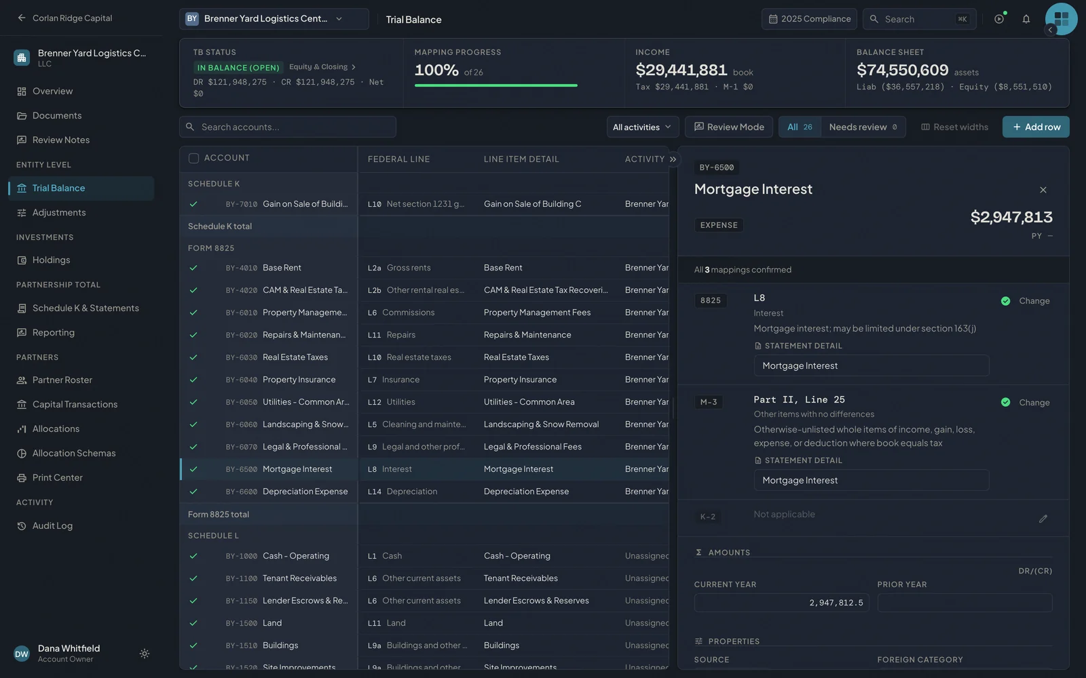Go to Documents in the sidebar

click(x=81, y=115)
